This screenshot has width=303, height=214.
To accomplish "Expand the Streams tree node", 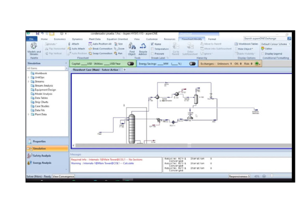I will pos(28,82).
